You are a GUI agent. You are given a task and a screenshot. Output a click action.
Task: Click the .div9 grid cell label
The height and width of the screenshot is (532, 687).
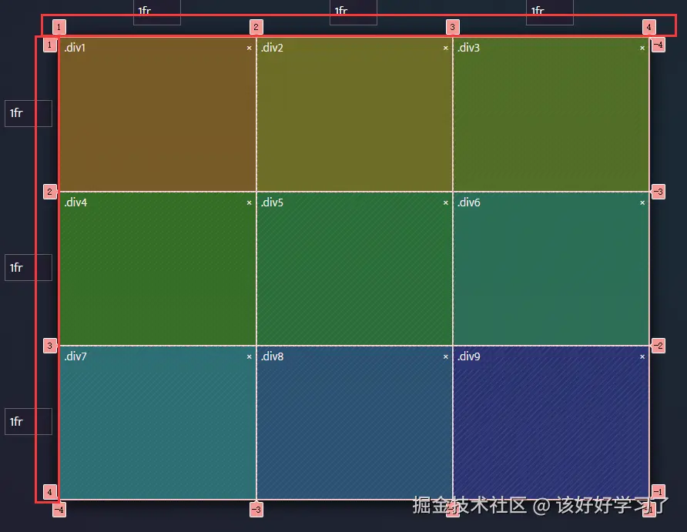click(469, 356)
